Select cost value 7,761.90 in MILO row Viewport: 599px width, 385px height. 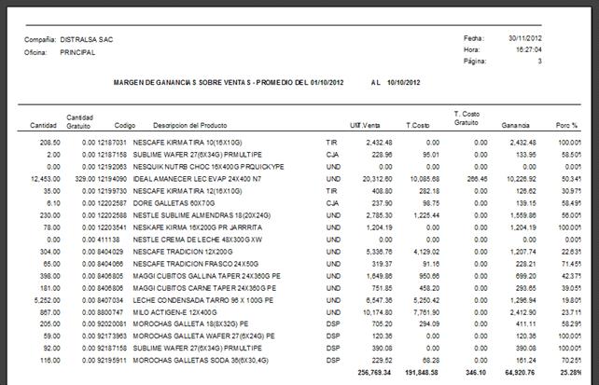pyautogui.click(x=426, y=312)
